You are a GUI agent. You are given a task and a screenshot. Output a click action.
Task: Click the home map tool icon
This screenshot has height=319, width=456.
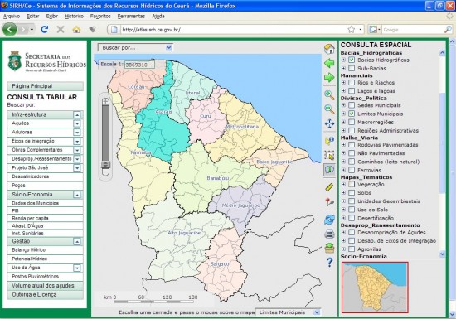pyautogui.click(x=329, y=49)
